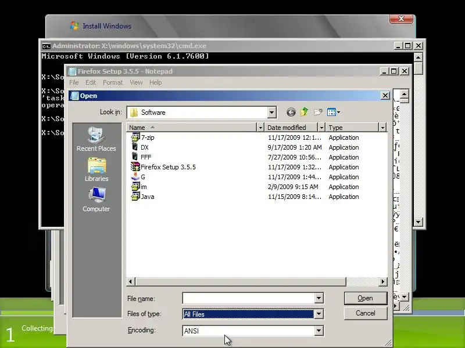Create a new folder icon

coord(318,112)
